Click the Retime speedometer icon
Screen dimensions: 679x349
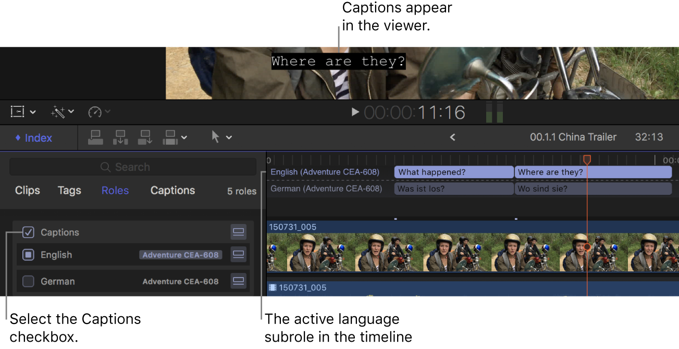click(x=95, y=111)
